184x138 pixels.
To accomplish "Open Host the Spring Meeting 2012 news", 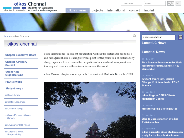I will point(159,109).
